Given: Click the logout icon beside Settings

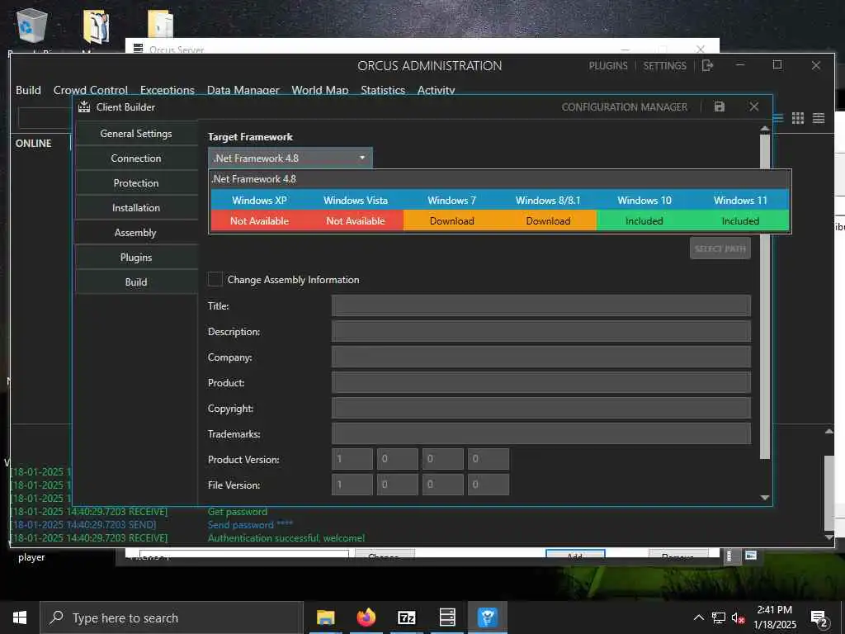Looking at the screenshot, I should tap(707, 65).
